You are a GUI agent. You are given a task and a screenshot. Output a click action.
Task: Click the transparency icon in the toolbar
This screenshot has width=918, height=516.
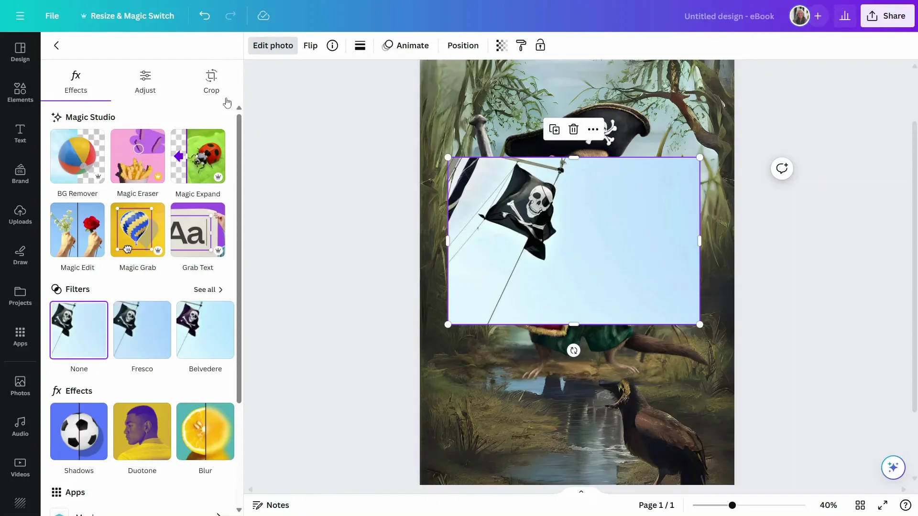501,45
